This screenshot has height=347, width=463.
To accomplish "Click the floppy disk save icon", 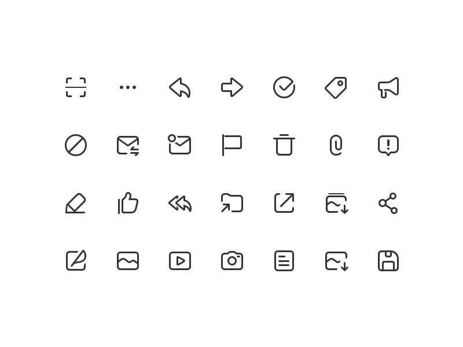I will pyautogui.click(x=388, y=261).
